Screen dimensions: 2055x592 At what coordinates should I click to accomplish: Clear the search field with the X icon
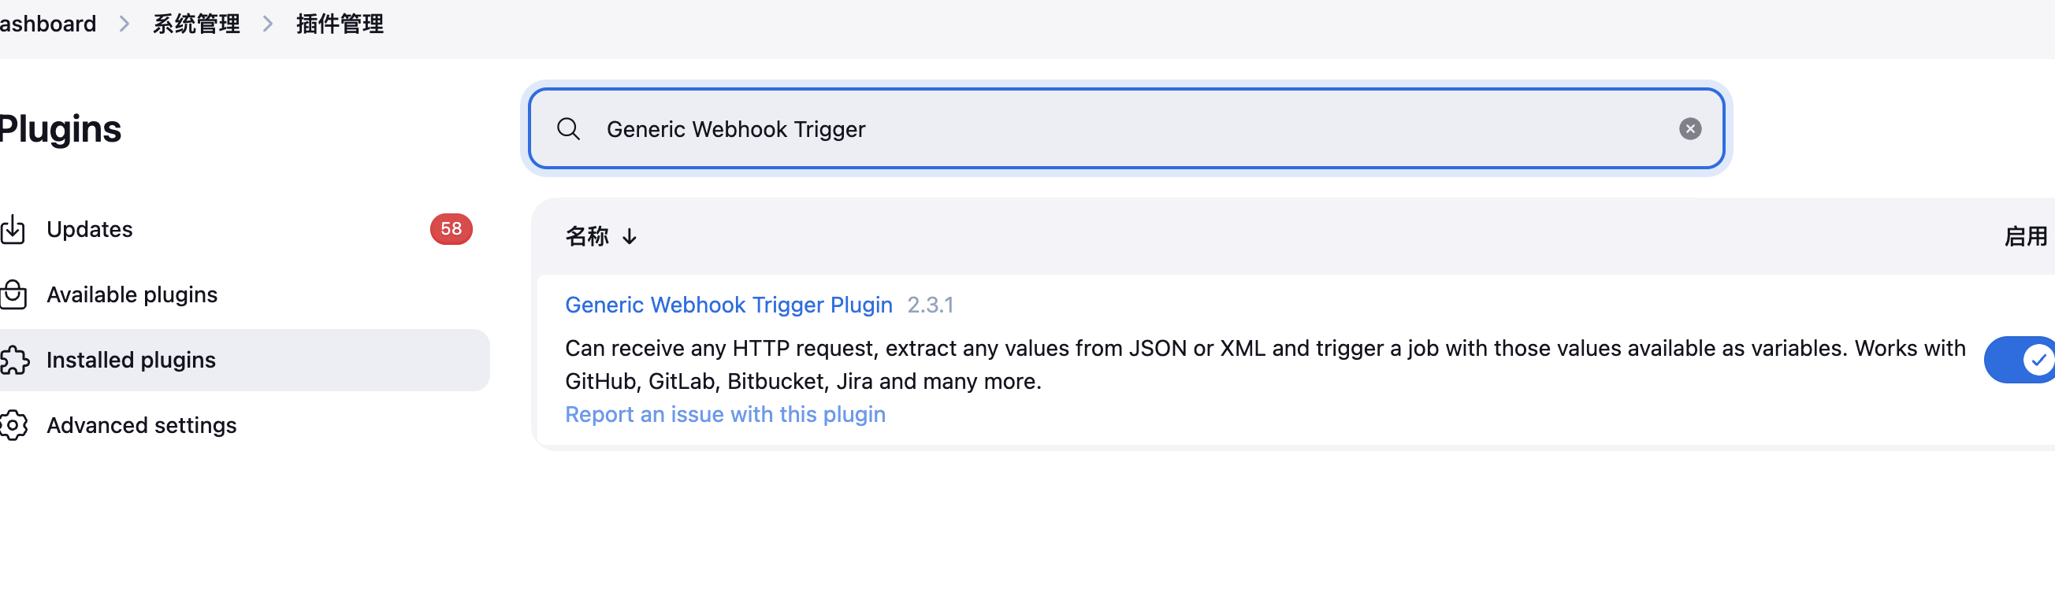click(x=1689, y=129)
